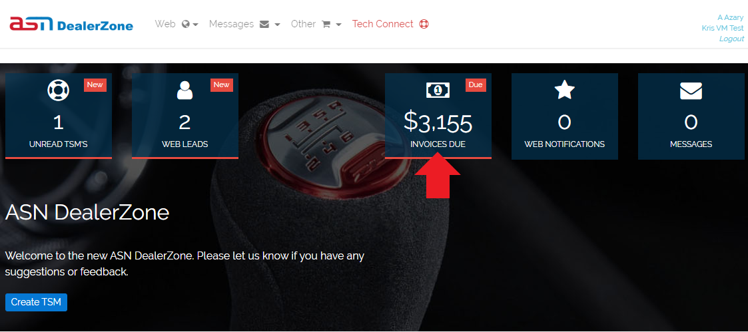Viewport: 748px width, 332px height.
Task: Click the $3,155 invoices due amount
Action: point(438,122)
